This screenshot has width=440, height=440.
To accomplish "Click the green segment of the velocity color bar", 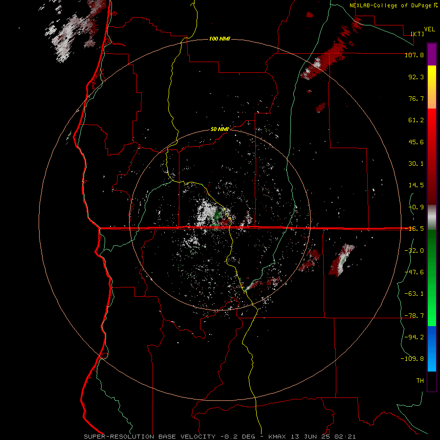I will coord(432,278).
